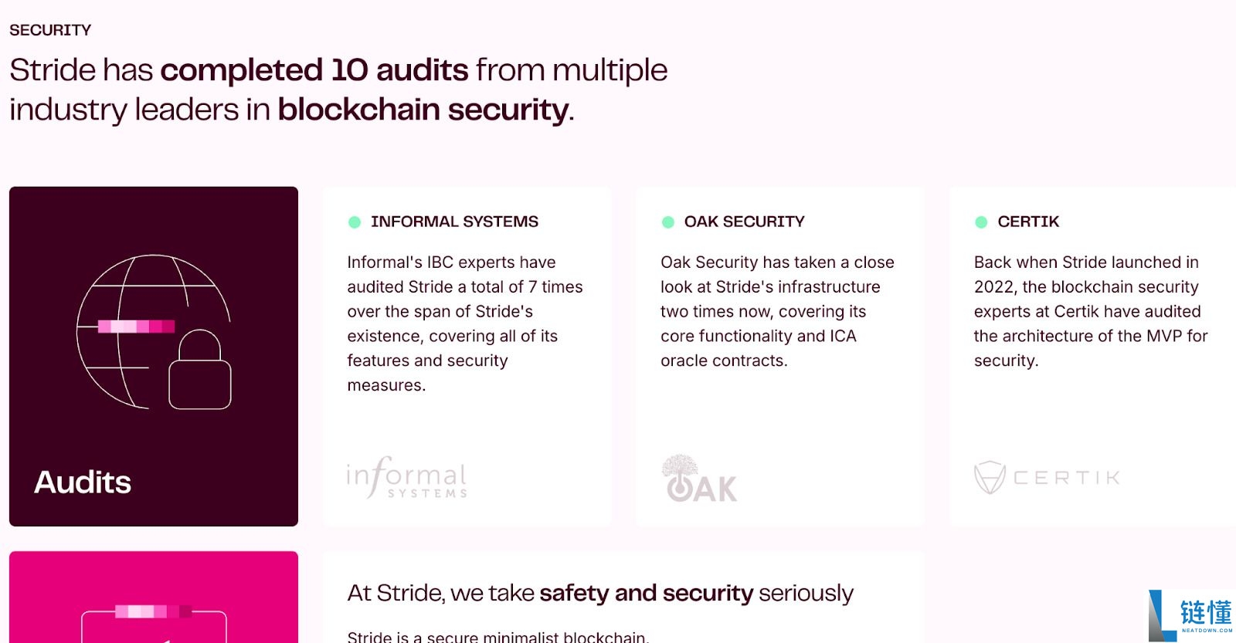Click safety and security seriously heading
Image resolution: width=1236 pixels, height=643 pixels.
(600, 593)
